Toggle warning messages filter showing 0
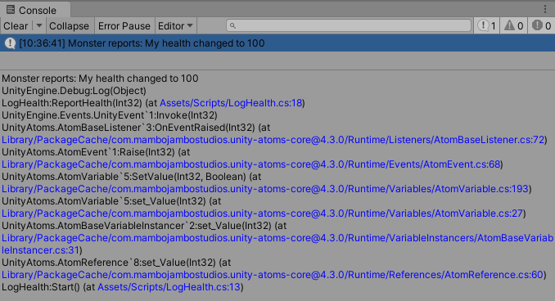The width and height of the screenshot is (555, 301). (x=513, y=26)
